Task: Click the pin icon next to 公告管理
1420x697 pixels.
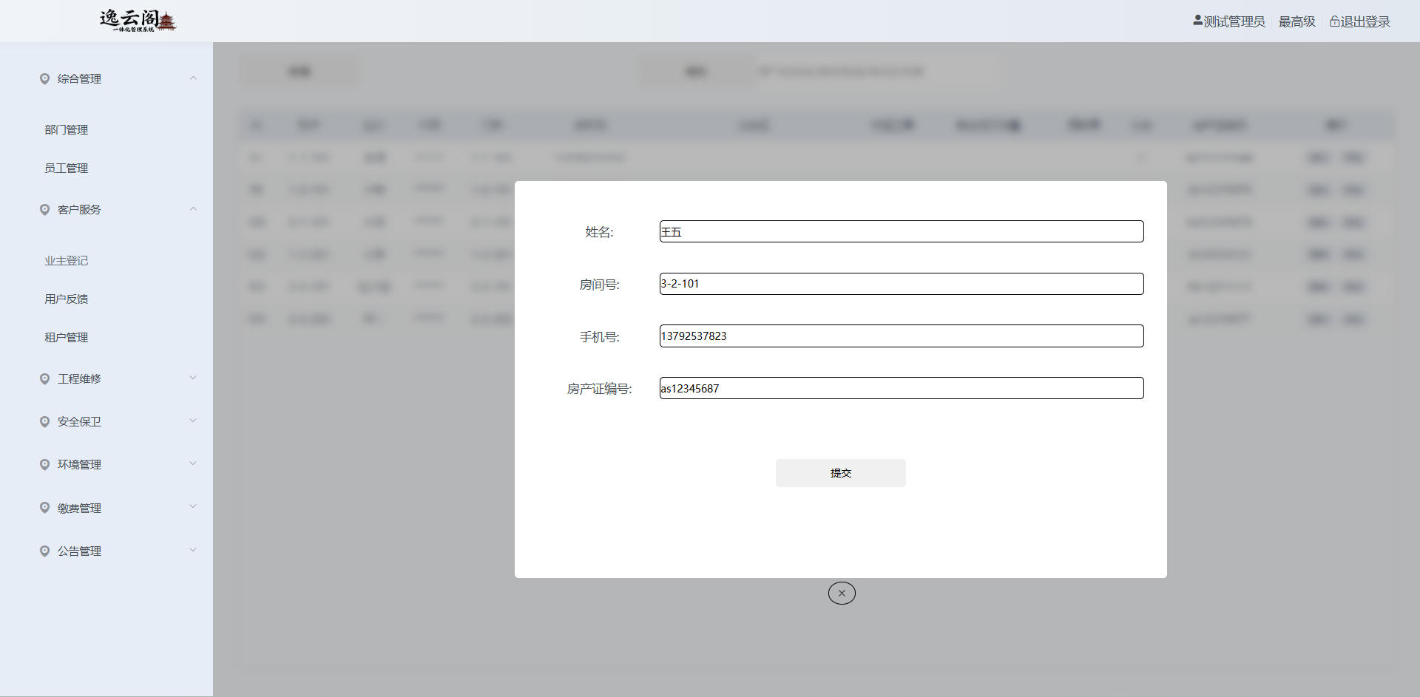Action: click(x=44, y=551)
